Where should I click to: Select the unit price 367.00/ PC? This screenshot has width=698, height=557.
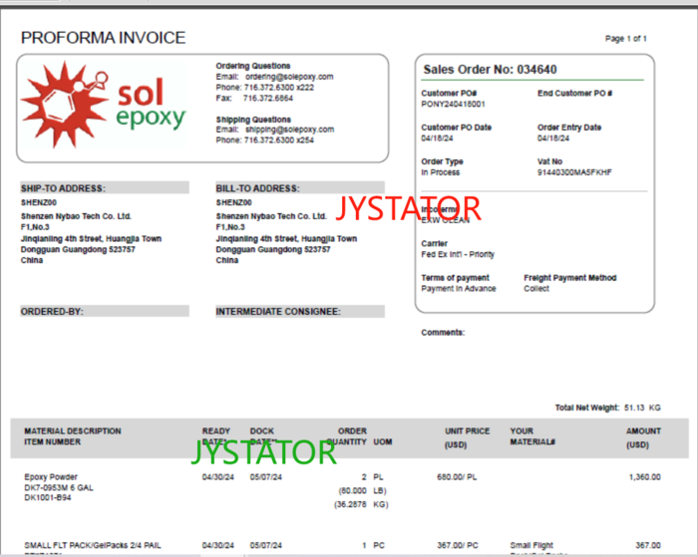[458, 545]
